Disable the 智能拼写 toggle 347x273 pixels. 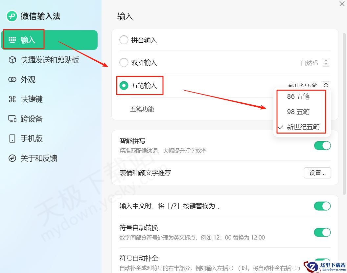coord(322,145)
